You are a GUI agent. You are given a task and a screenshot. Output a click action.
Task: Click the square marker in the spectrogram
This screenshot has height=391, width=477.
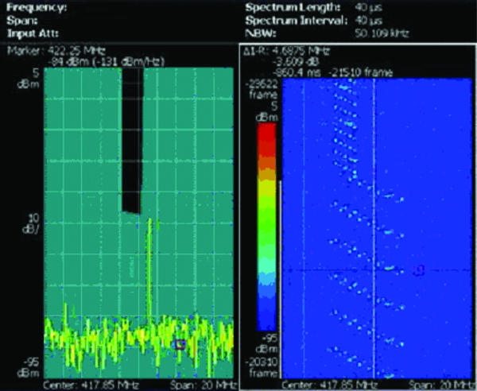pos(420,271)
